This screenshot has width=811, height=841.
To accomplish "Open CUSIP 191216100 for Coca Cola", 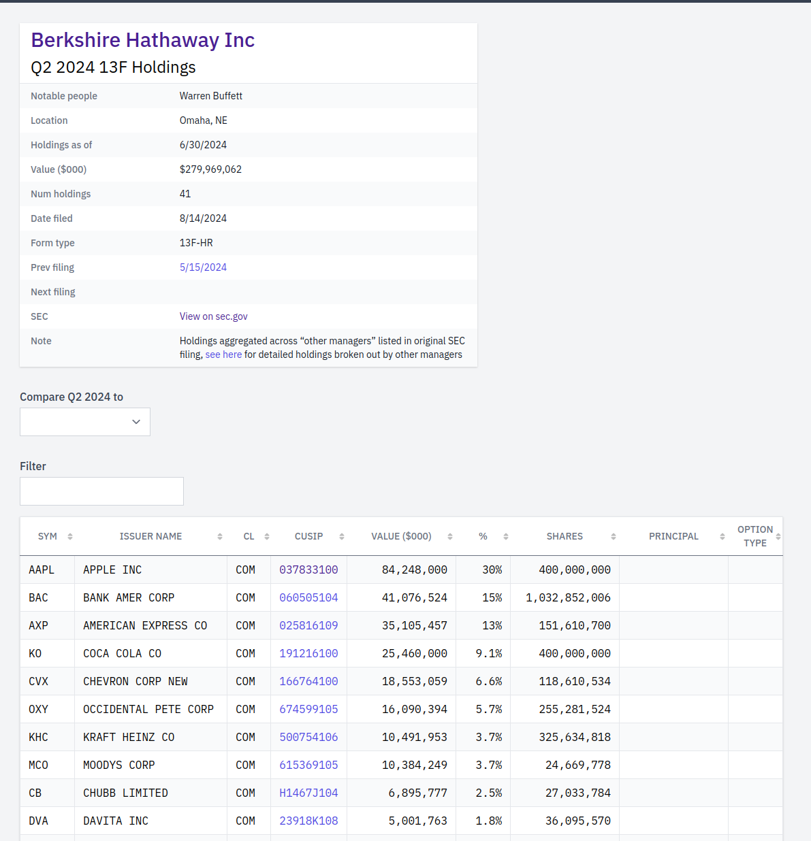I will (308, 654).
